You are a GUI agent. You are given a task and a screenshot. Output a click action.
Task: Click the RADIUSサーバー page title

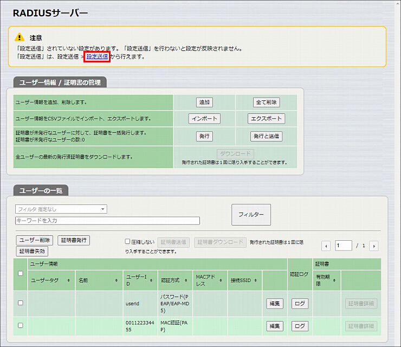pos(50,13)
